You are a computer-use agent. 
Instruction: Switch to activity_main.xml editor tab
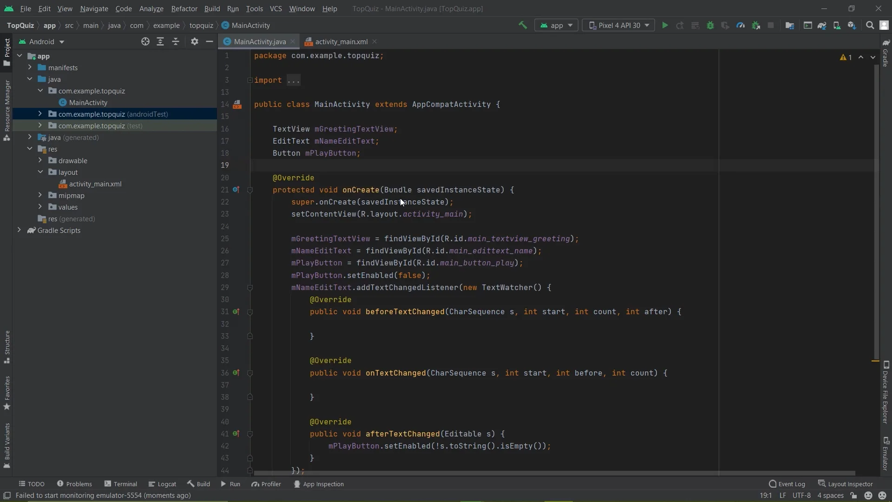[341, 42]
